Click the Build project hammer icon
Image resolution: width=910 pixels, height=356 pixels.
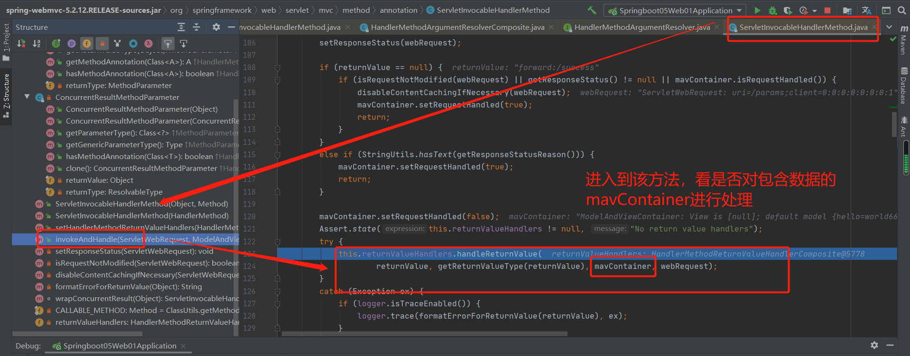592,10
